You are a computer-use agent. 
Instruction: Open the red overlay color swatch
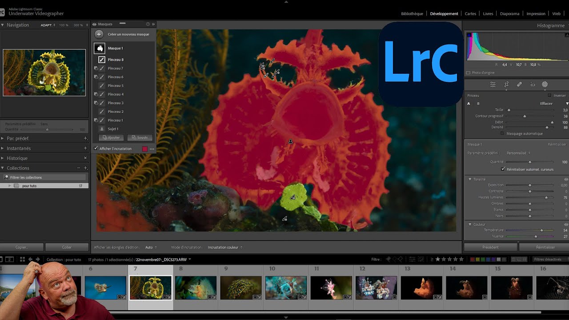point(145,149)
